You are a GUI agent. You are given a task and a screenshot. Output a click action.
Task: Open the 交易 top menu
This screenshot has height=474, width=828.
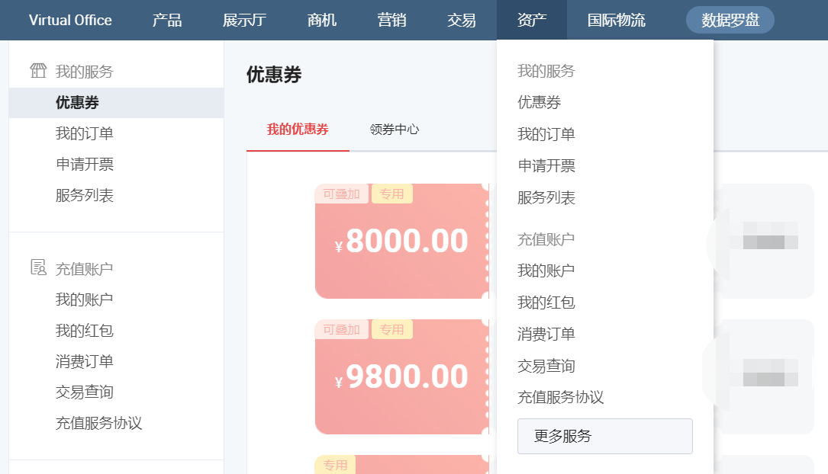tap(462, 20)
